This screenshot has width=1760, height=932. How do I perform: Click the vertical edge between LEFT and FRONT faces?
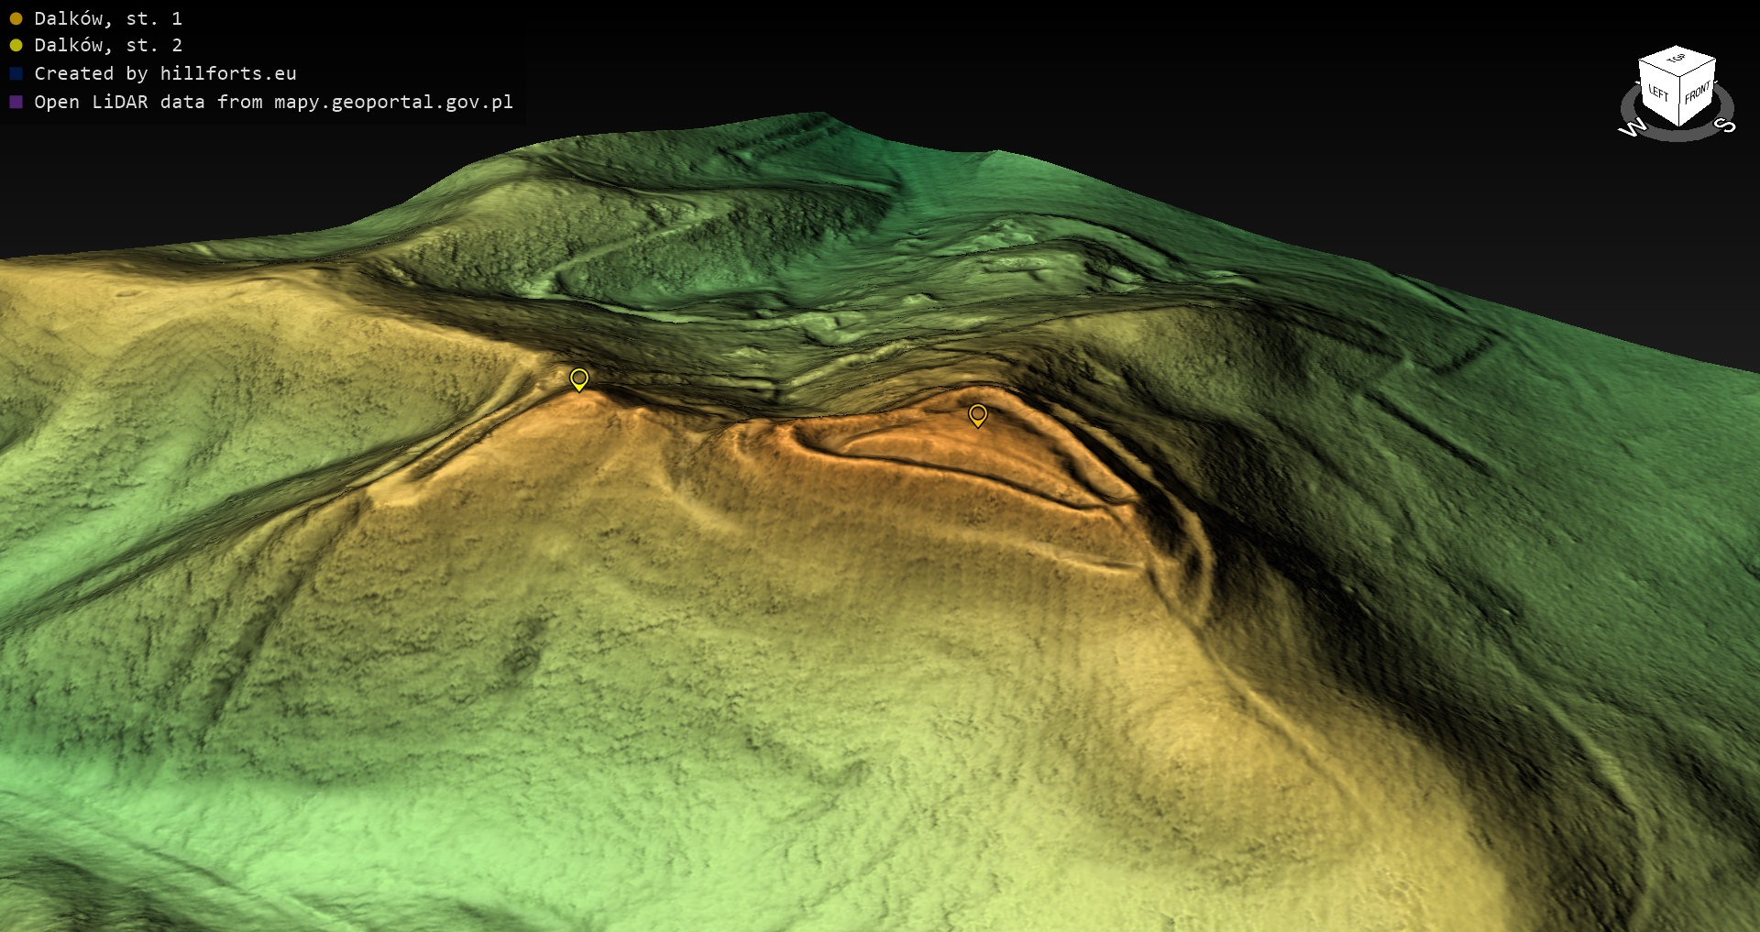[x=1678, y=101]
